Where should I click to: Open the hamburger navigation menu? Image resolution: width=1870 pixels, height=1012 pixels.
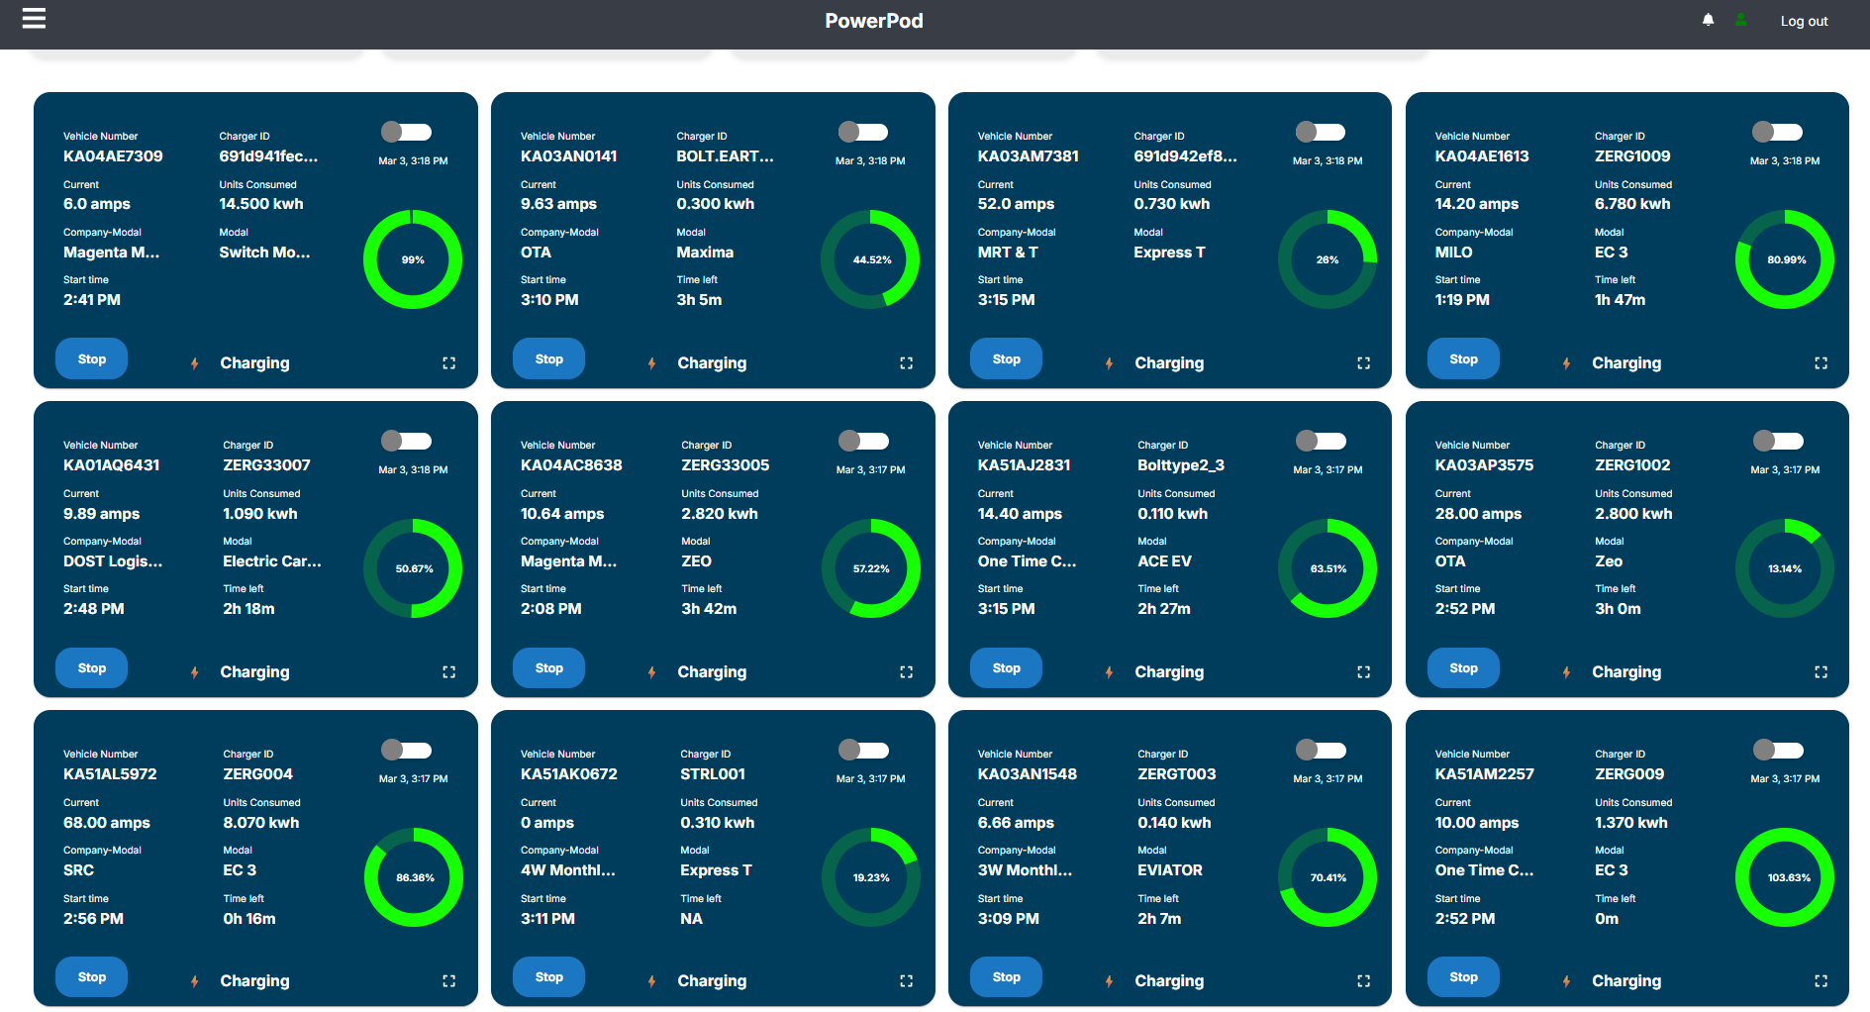coord(34,18)
